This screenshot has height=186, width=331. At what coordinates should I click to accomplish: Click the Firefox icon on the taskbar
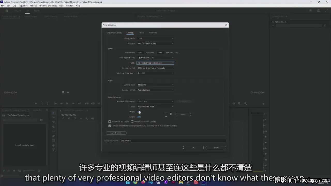click(x=143, y=182)
